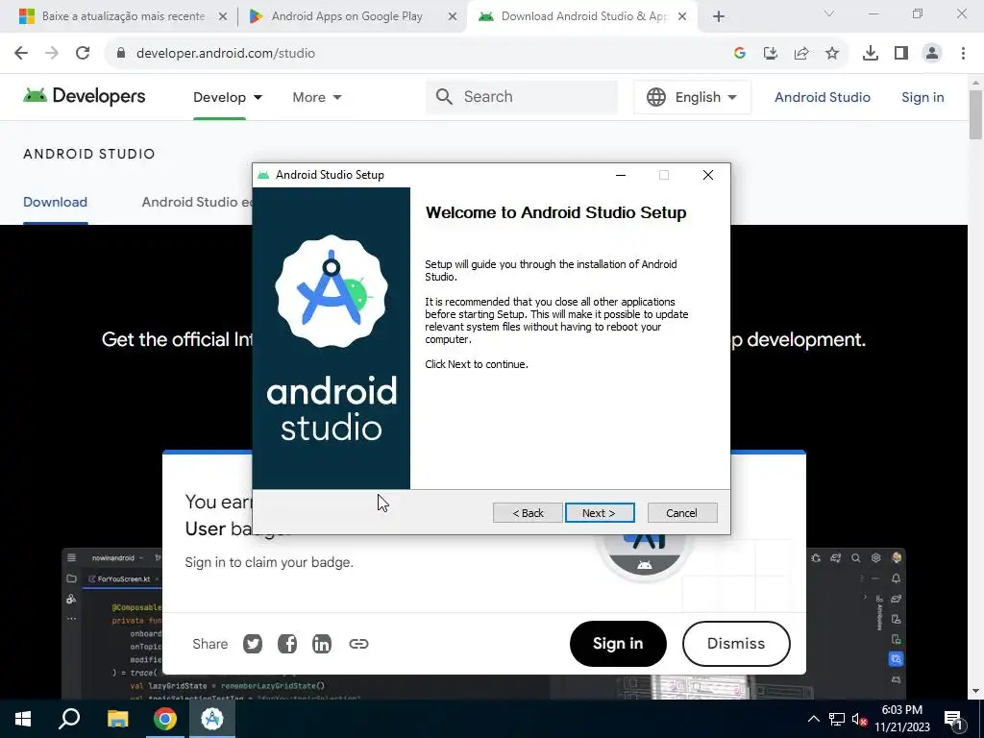This screenshot has width=984, height=738.
Task: Open the muted volume tray icon
Action: [x=859, y=719]
